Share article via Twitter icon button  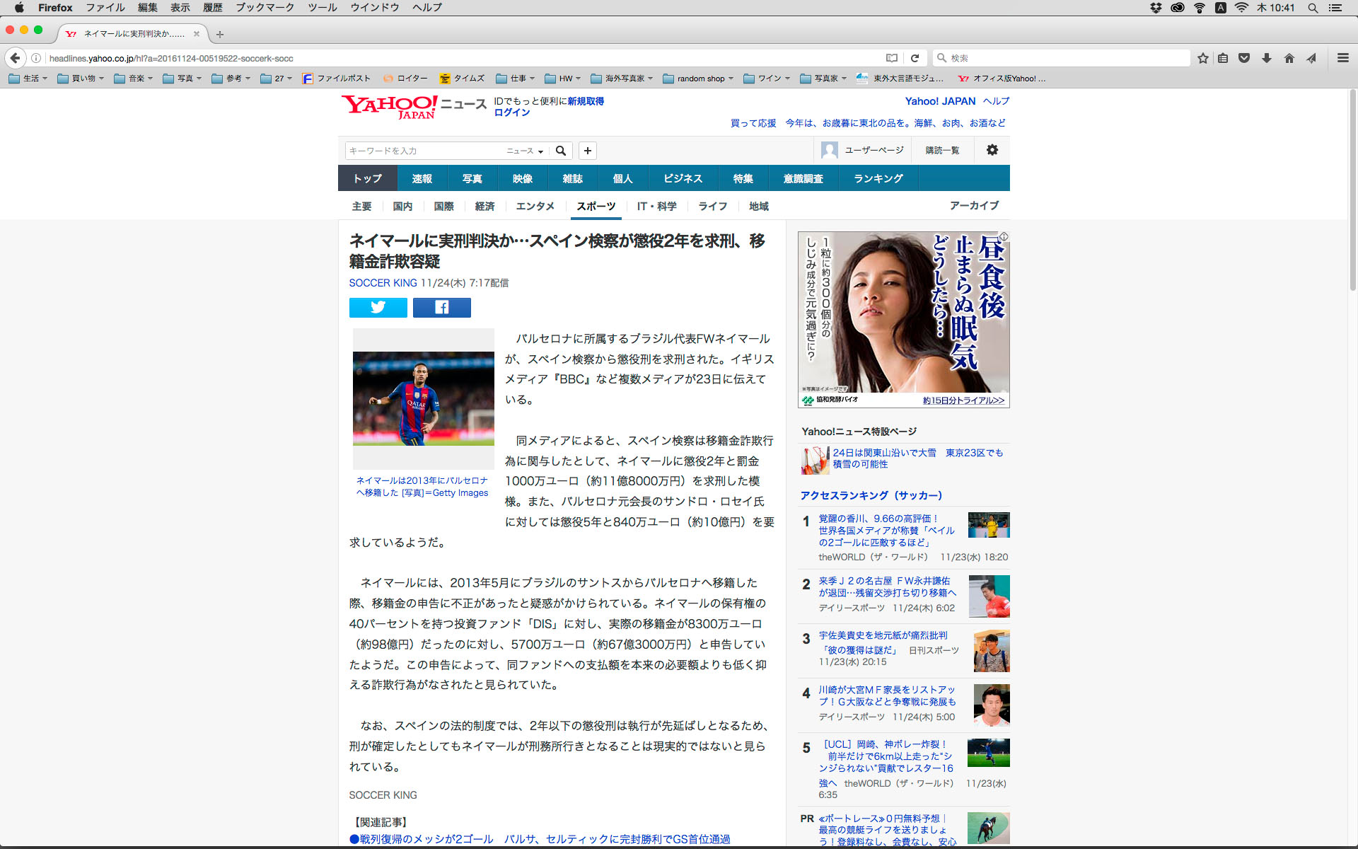tap(378, 308)
